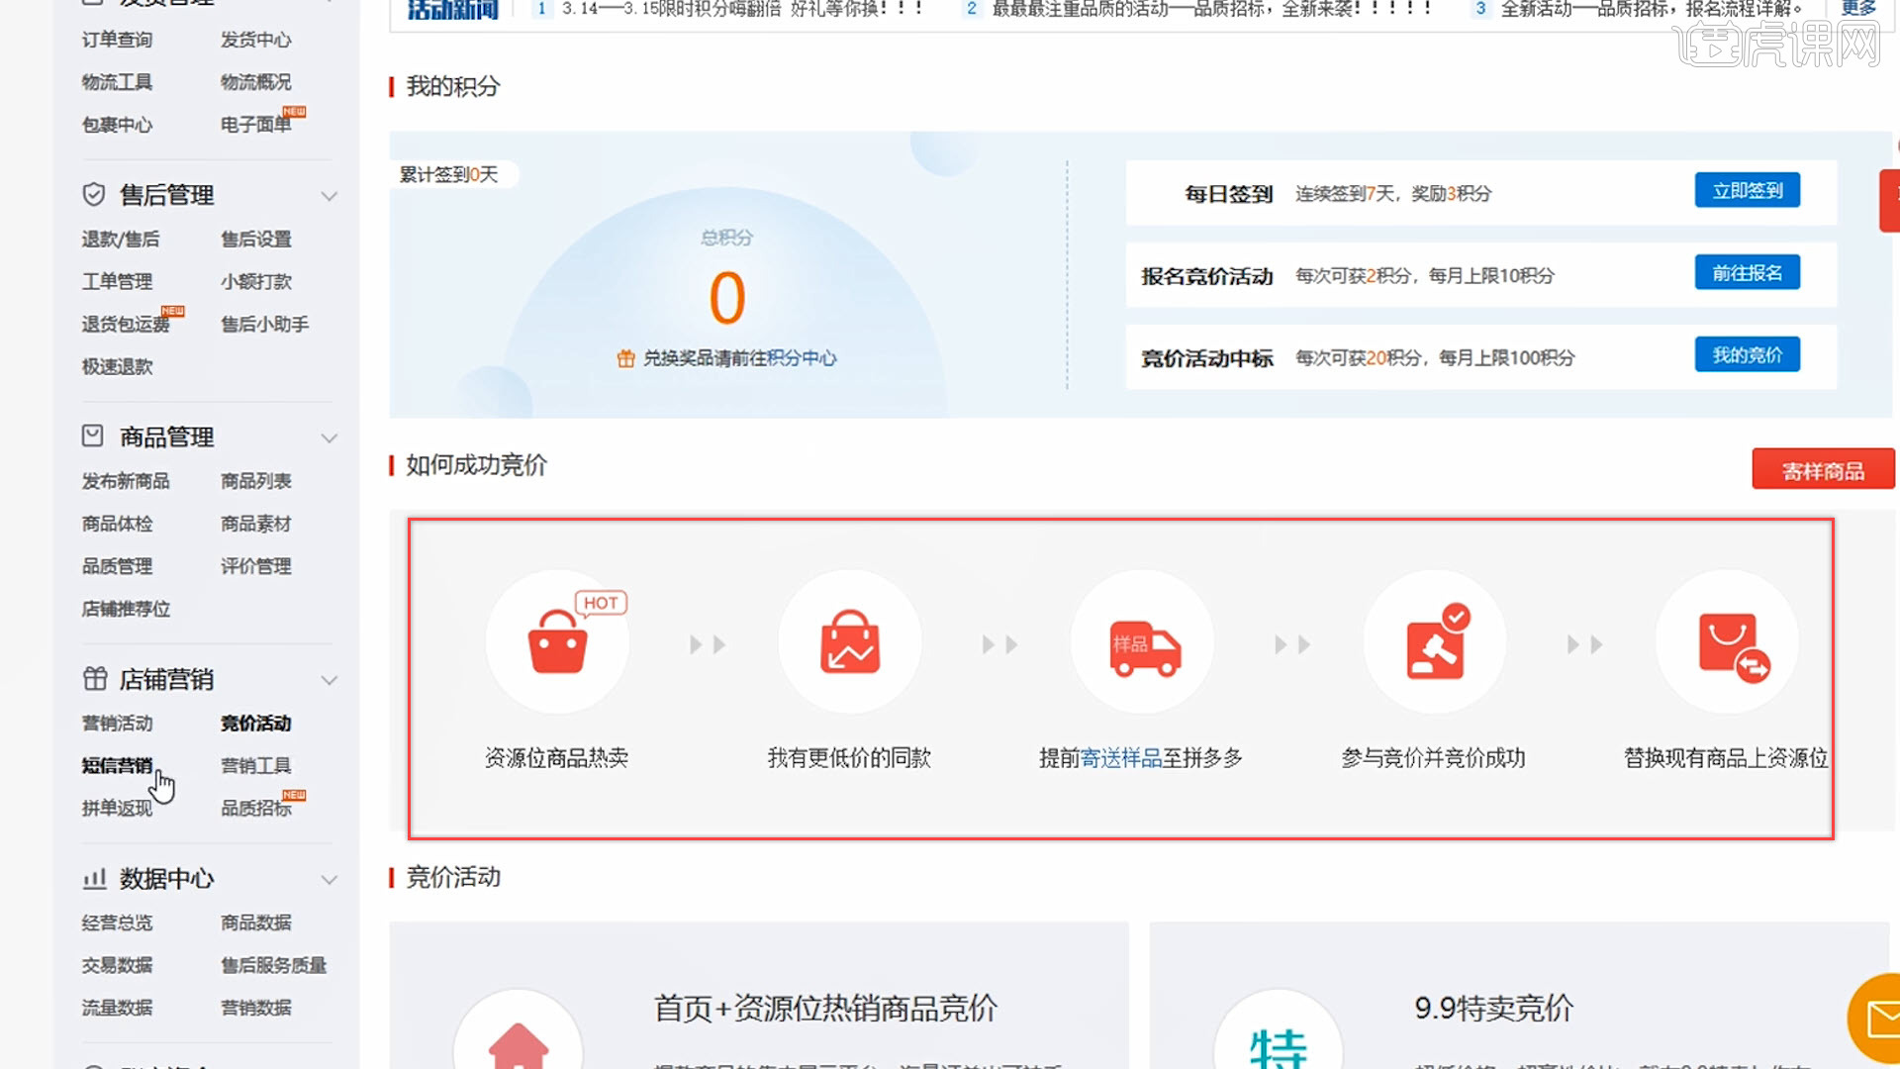
Task: Collapse the 商品管理 section chevron
Action: [x=330, y=437]
